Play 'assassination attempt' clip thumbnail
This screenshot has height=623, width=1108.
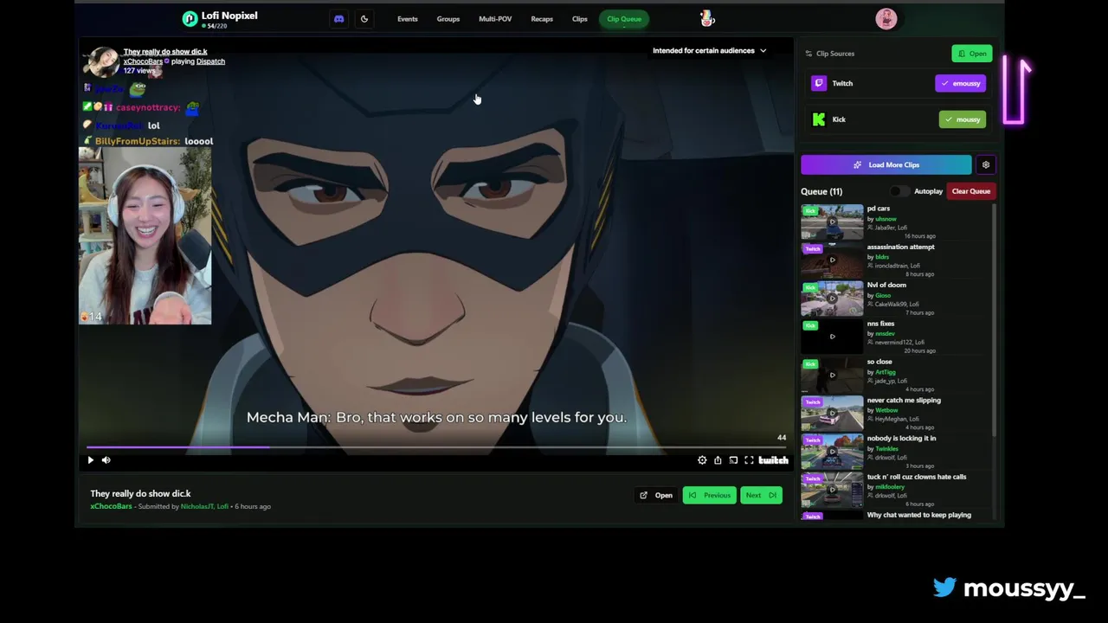[x=832, y=260]
